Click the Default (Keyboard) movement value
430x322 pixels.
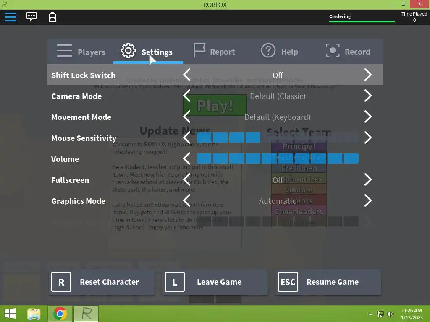pyautogui.click(x=278, y=117)
